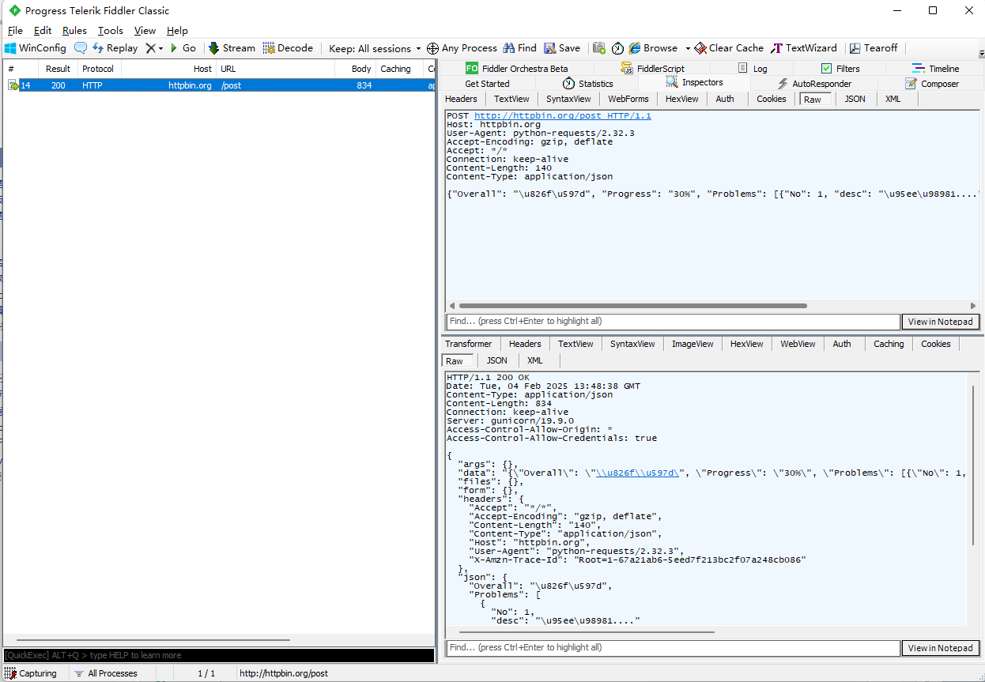This screenshot has height=682, width=985.
Task: Click the Go resume button
Action: (x=183, y=48)
